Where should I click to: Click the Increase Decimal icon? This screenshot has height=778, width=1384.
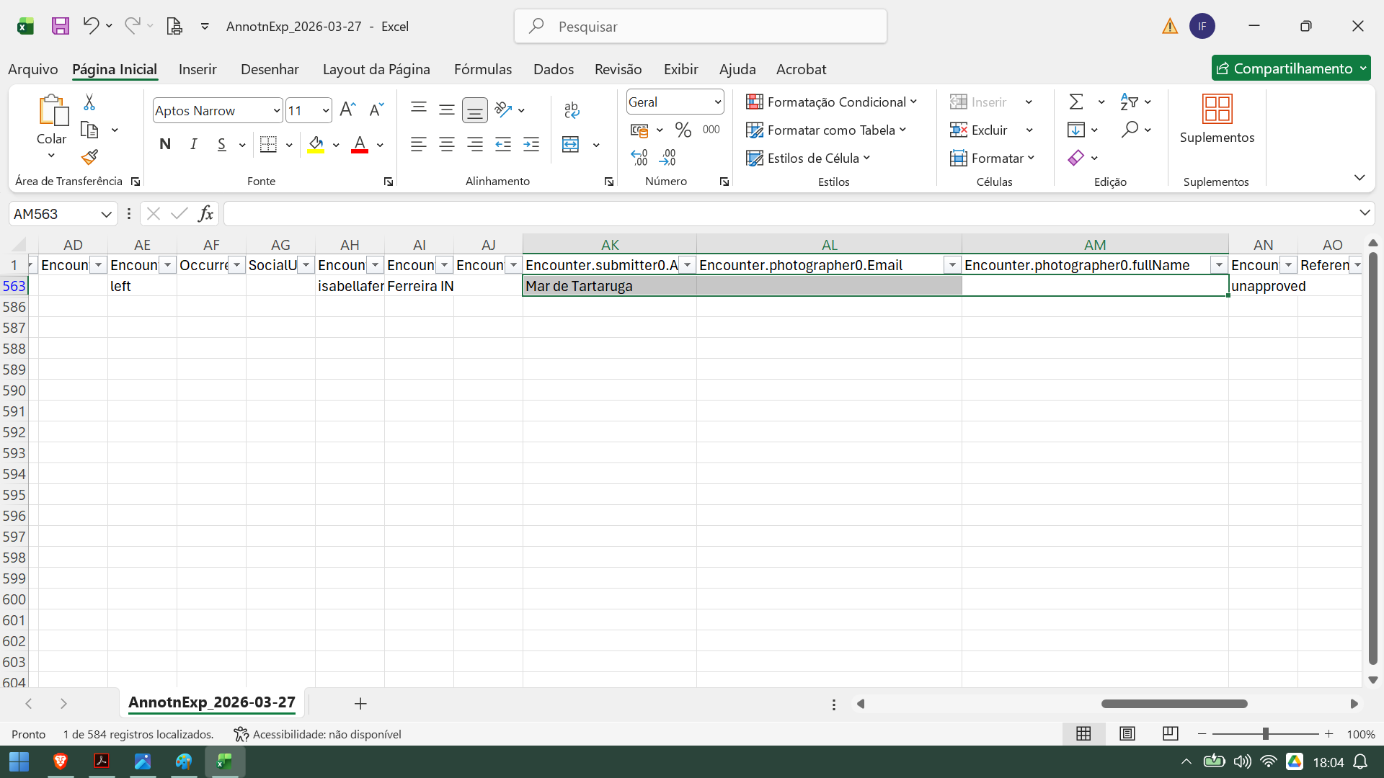(639, 157)
